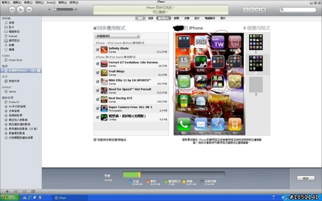Click the Fruit Ninja app icon
This screenshot has width=322, height=201.
104,72
